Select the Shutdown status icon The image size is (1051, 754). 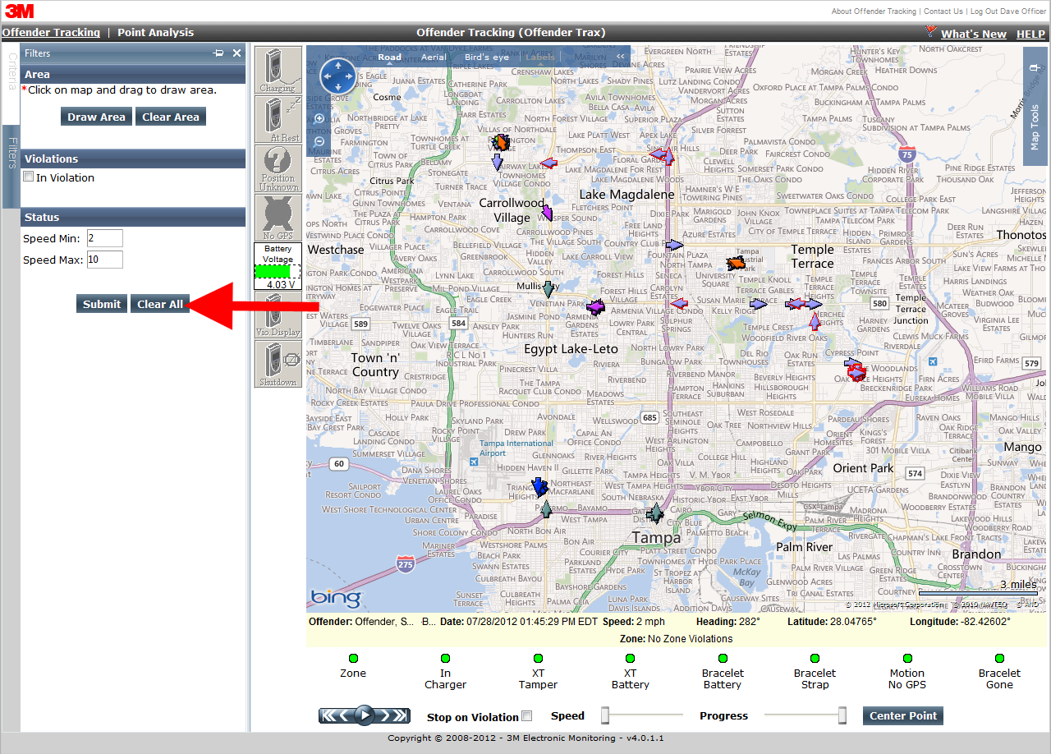click(278, 364)
